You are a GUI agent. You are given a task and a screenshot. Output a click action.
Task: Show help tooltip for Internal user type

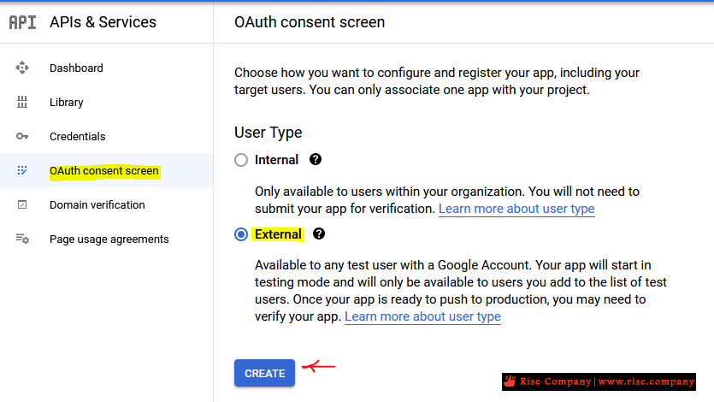click(316, 159)
